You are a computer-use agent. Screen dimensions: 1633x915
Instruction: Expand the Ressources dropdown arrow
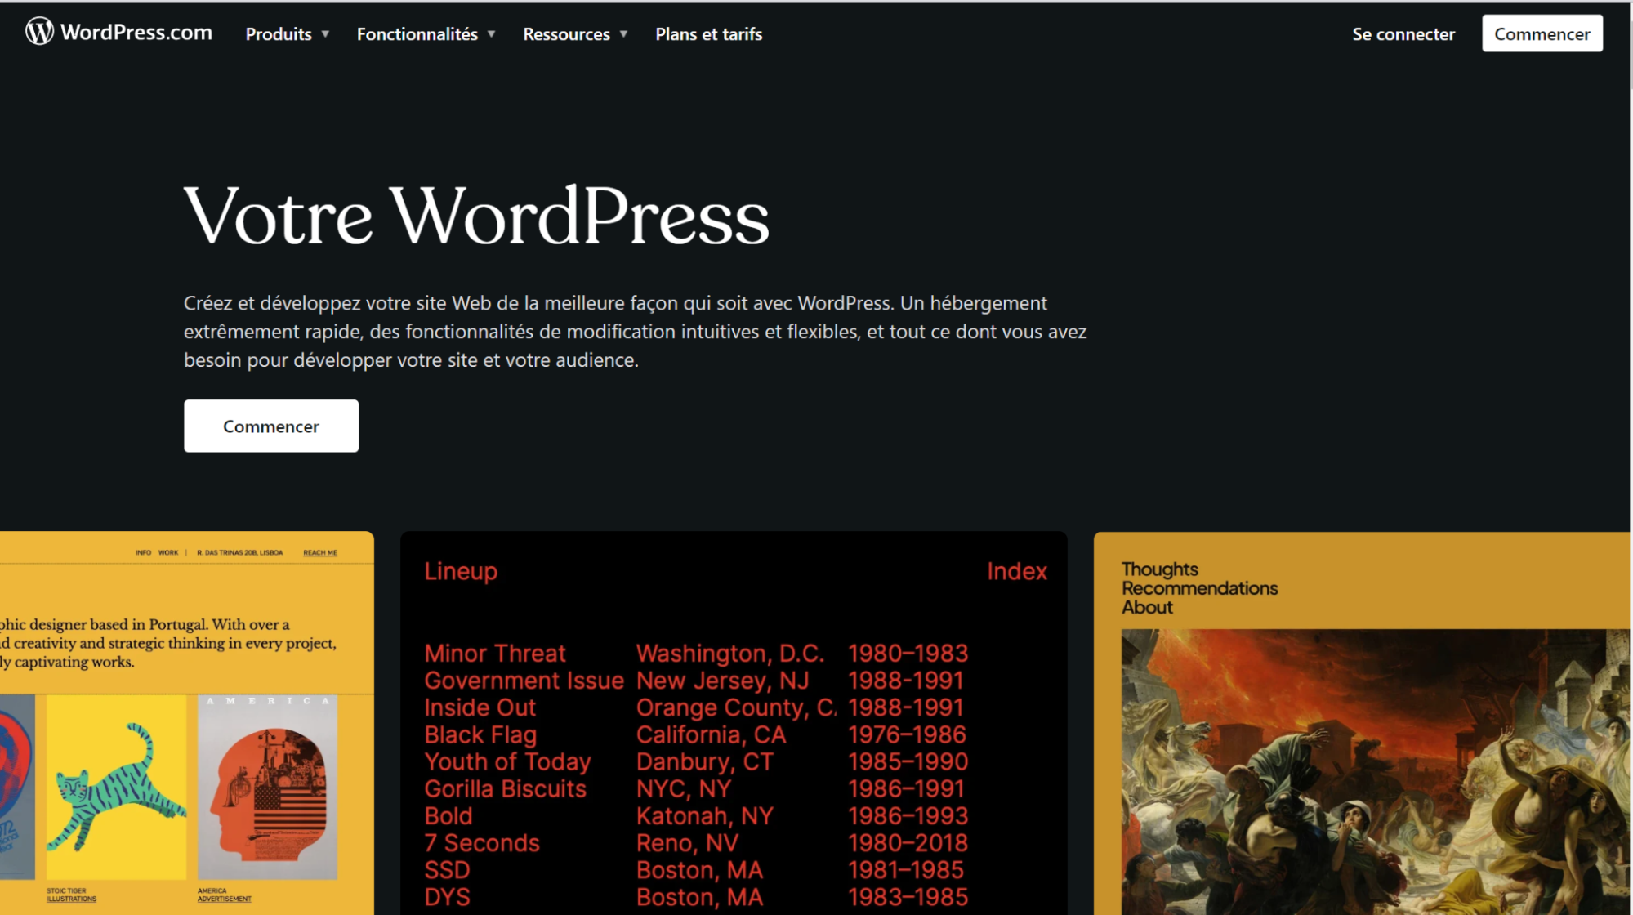coord(623,34)
